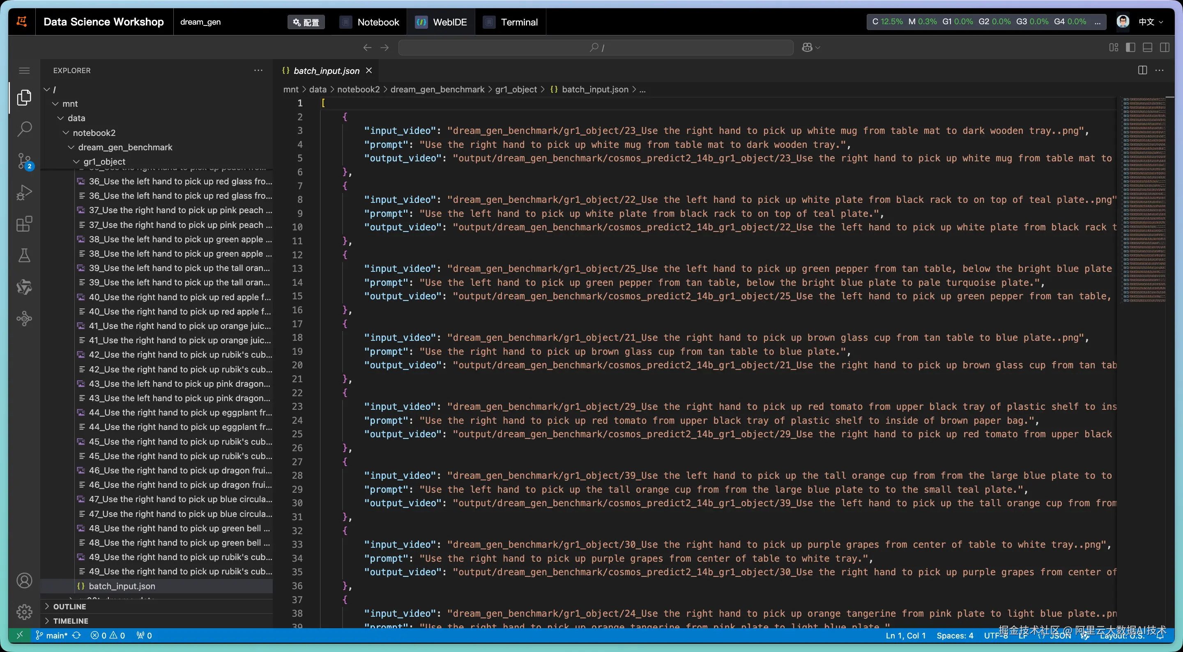The width and height of the screenshot is (1183, 652).
Task: Split the editor right
Action: (1143, 70)
